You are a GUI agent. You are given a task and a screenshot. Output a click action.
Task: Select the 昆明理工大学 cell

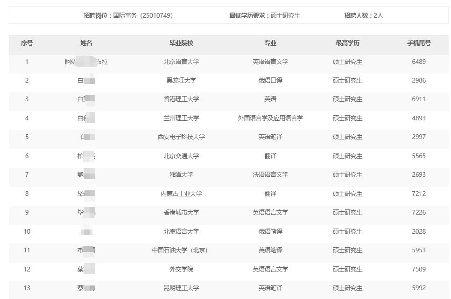coord(181,288)
